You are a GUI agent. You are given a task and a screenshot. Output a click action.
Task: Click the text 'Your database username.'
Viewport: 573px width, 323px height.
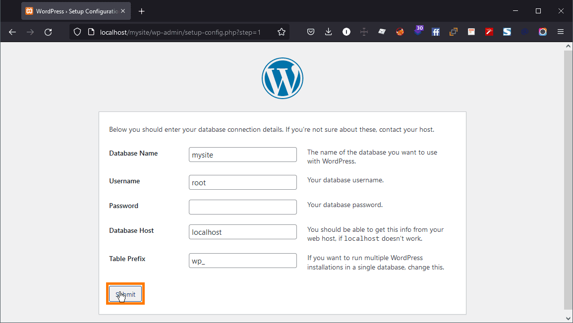pyautogui.click(x=345, y=180)
